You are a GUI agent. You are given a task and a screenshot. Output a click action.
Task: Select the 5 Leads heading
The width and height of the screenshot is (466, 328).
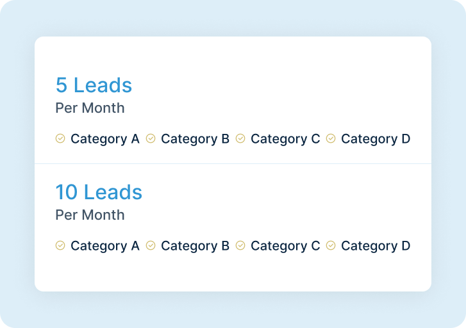[94, 85]
